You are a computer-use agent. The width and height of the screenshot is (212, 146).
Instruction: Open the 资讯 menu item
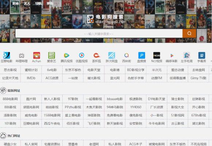(x=50, y=4)
